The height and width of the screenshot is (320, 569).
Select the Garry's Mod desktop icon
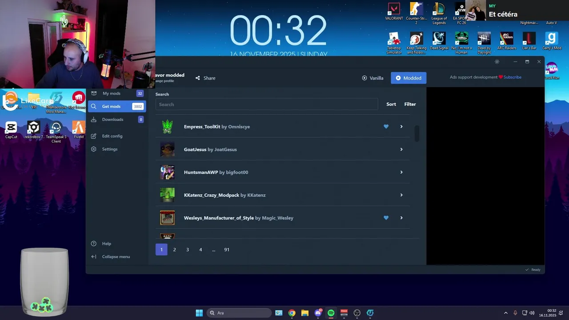coord(552,41)
